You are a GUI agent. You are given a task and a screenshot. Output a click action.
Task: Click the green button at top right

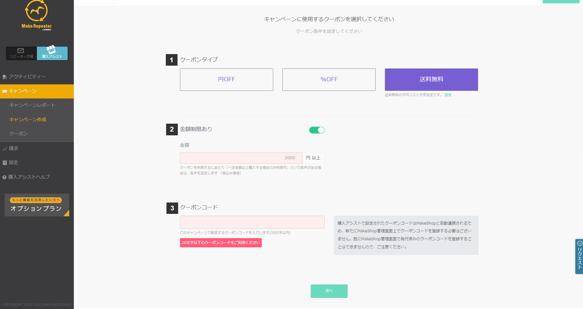[x=561, y=2]
